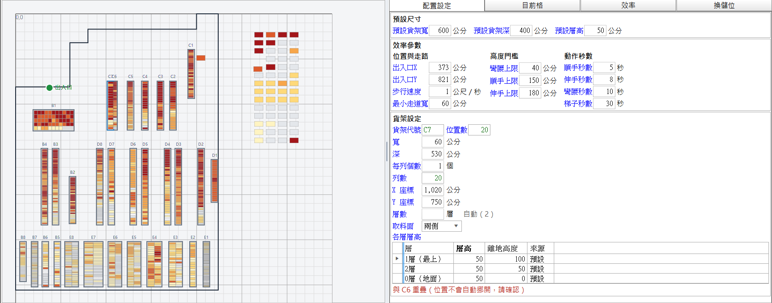Viewport: 772px width, 303px height.
Task: Grab the splitter handle between panels
Action: [x=387, y=151]
